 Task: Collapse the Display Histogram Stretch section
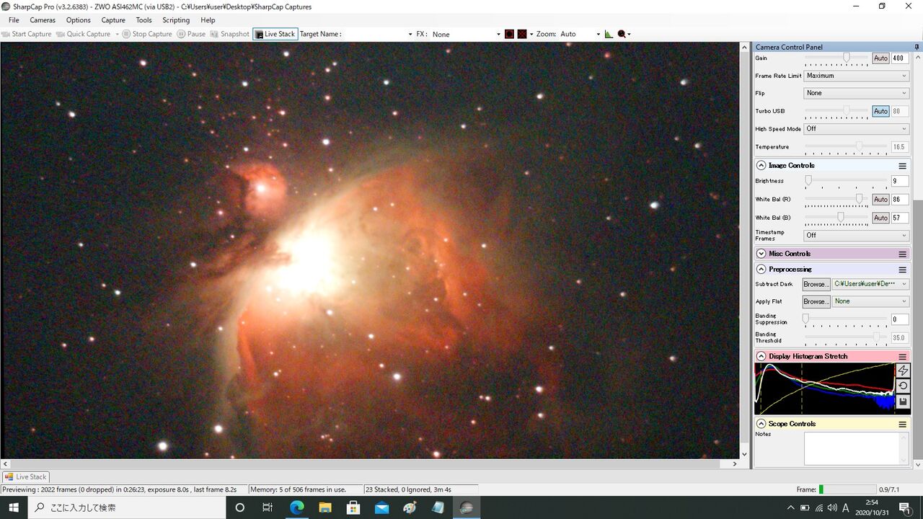pos(761,357)
